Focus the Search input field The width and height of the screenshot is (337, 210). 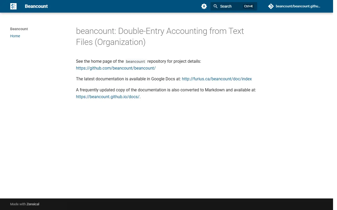(x=234, y=6)
